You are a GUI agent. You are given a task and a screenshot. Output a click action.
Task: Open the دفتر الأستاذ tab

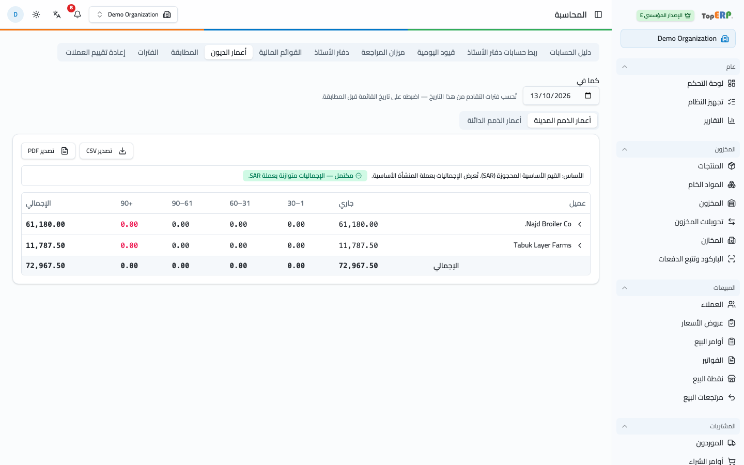pyautogui.click(x=332, y=52)
